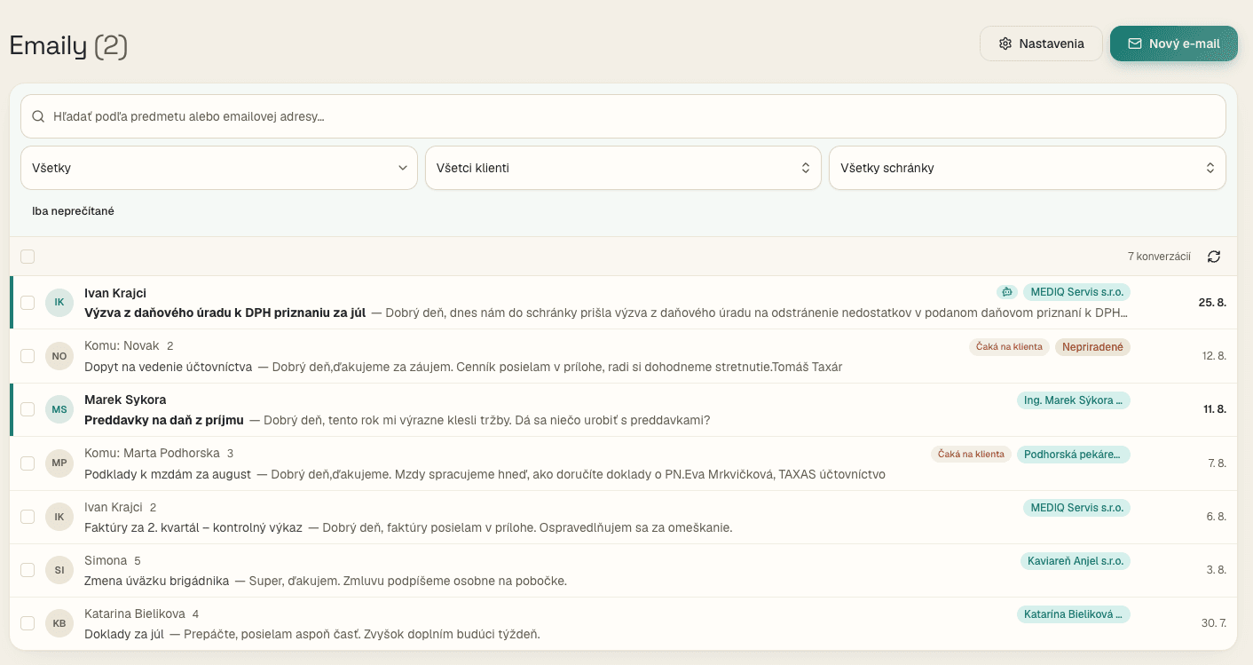Click the chat icon beside Ivan Krajci's MEDIQ tag
1253x665 pixels.
pyautogui.click(x=1006, y=292)
